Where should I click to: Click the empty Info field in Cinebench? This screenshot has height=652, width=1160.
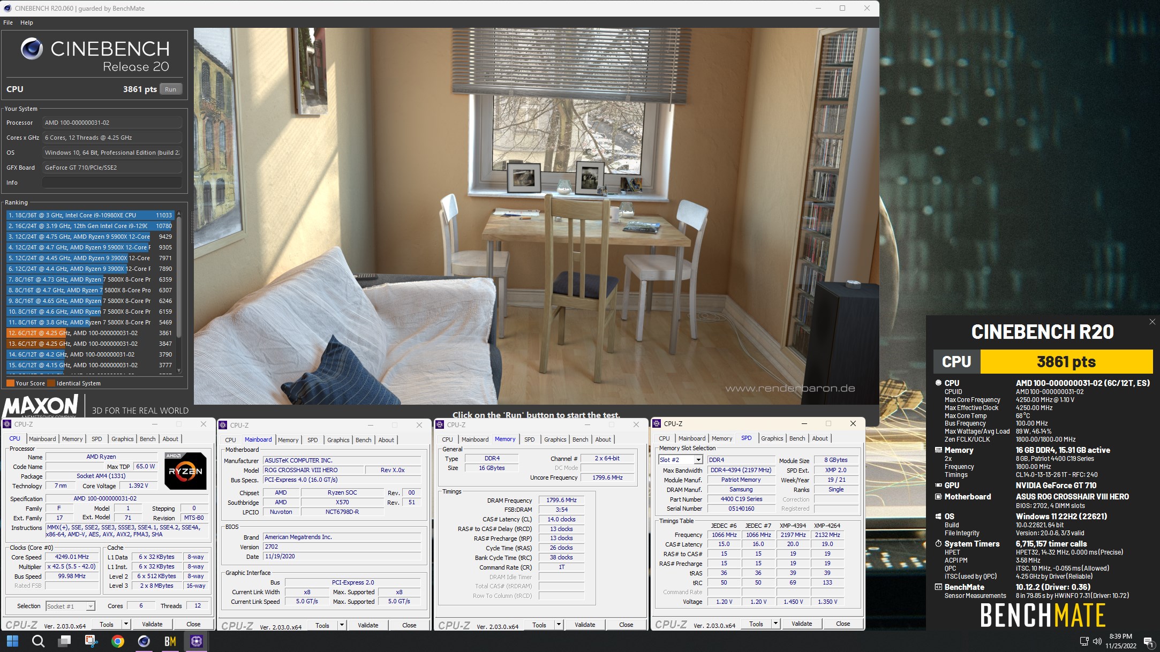click(x=112, y=183)
